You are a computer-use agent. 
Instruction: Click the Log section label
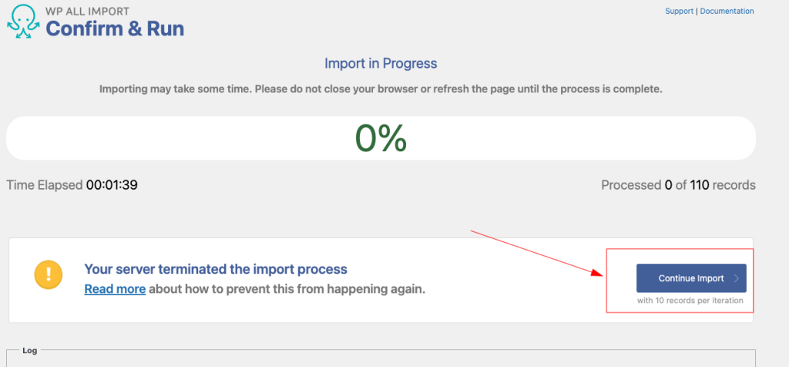[x=29, y=351]
